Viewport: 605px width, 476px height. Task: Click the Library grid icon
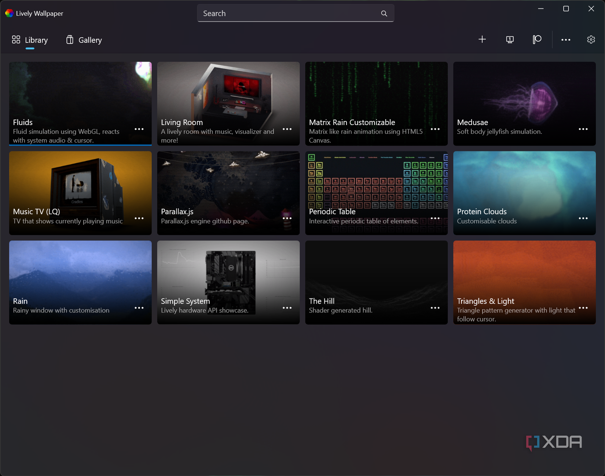click(16, 39)
